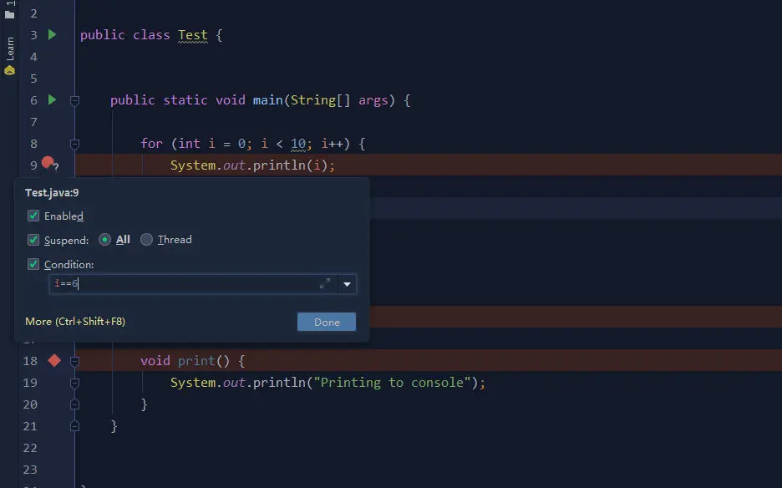782x488 pixels.
Task: Toggle method breakpoint diamond on line 18
Action: click(54, 360)
